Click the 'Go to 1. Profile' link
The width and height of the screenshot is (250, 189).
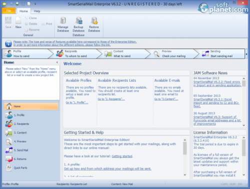click(77, 102)
